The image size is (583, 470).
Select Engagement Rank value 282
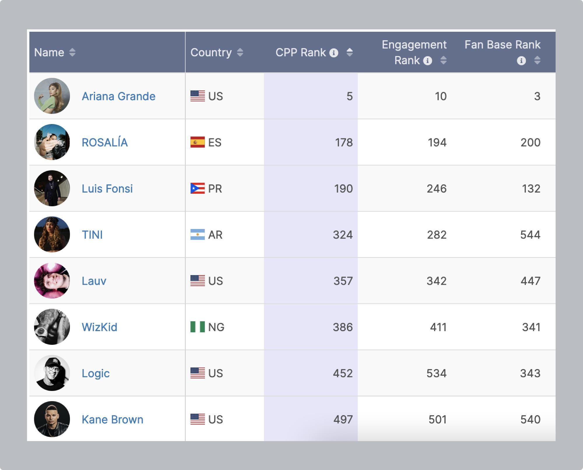[437, 235]
